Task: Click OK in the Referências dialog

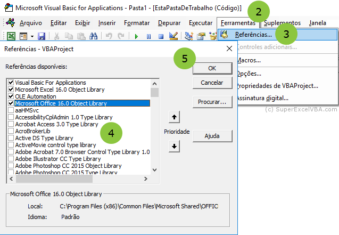Action: [212, 68]
